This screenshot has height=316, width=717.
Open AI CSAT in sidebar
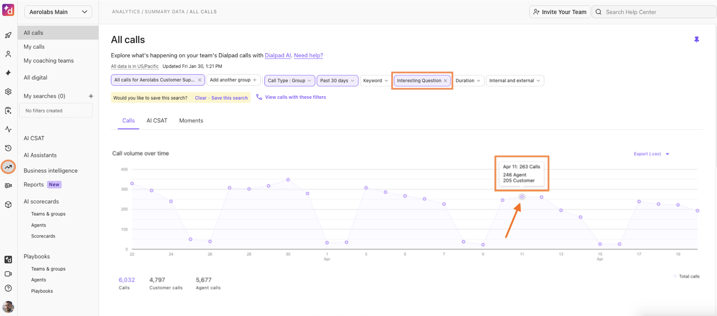pyautogui.click(x=34, y=138)
